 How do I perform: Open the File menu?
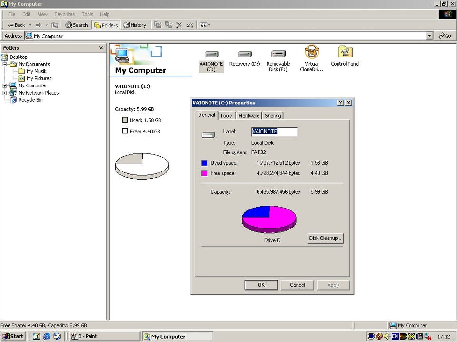(x=11, y=14)
